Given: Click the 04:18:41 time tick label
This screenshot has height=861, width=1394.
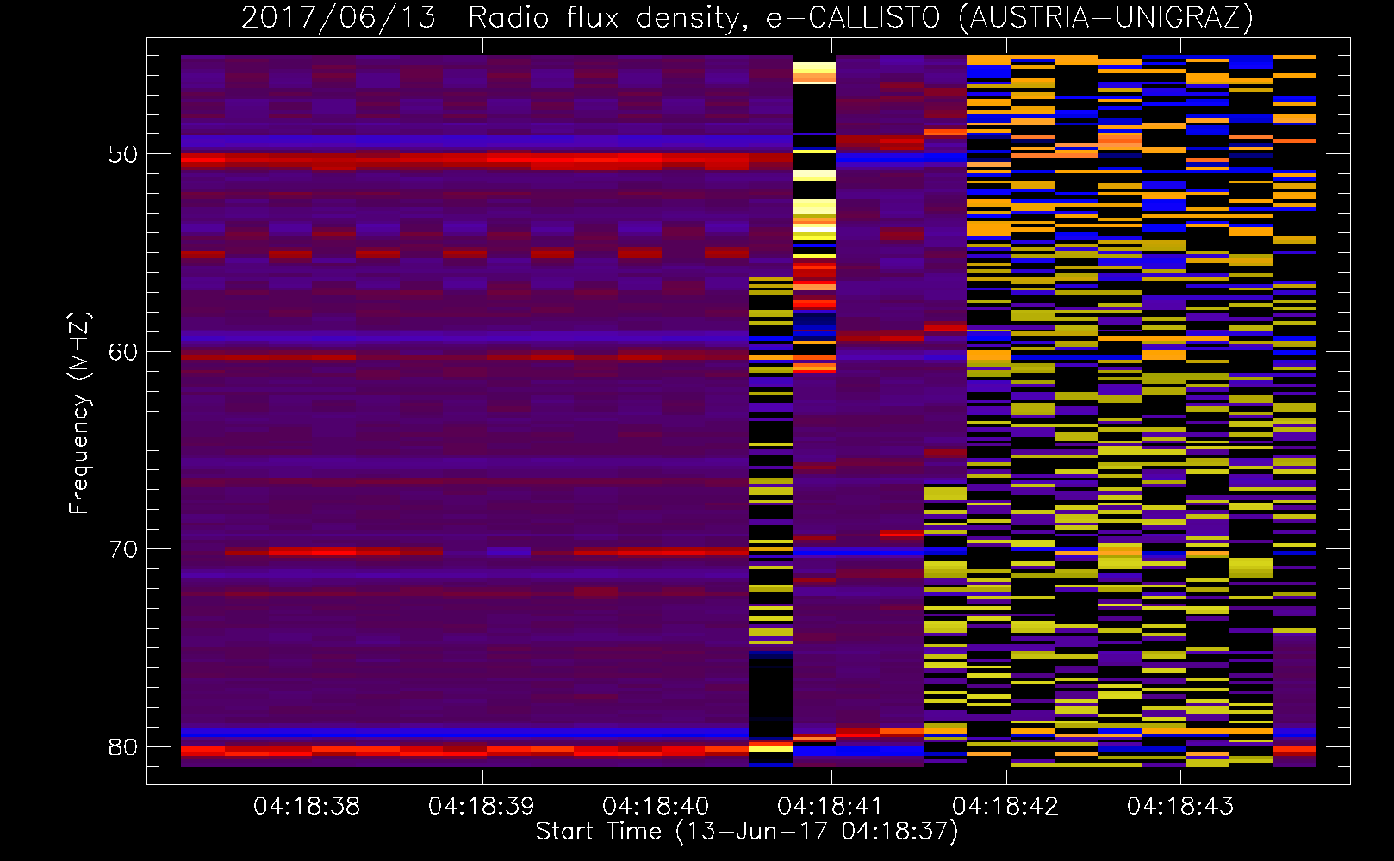Looking at the screenshot, I should pos(831,807).
